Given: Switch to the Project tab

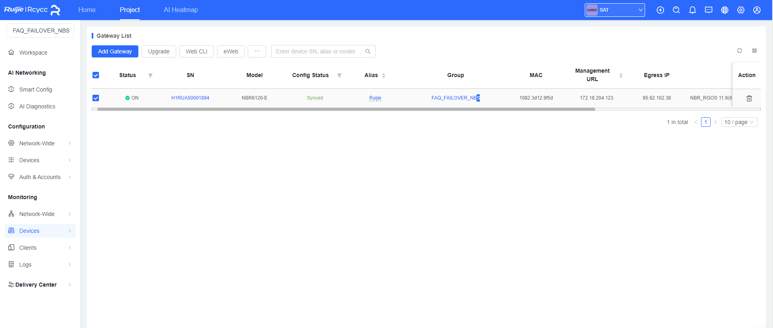Looking at the screenshot, I should coord(130,10).
